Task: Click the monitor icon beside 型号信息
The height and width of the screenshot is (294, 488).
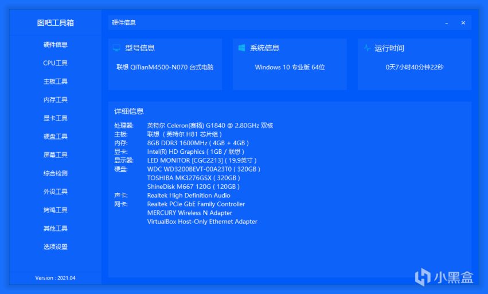Action: (x=117, y=48)
